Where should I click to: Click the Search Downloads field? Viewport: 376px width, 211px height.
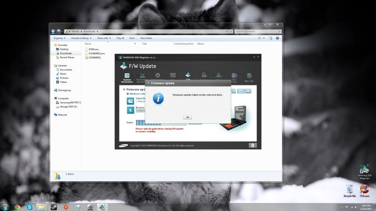pos(258,32)
